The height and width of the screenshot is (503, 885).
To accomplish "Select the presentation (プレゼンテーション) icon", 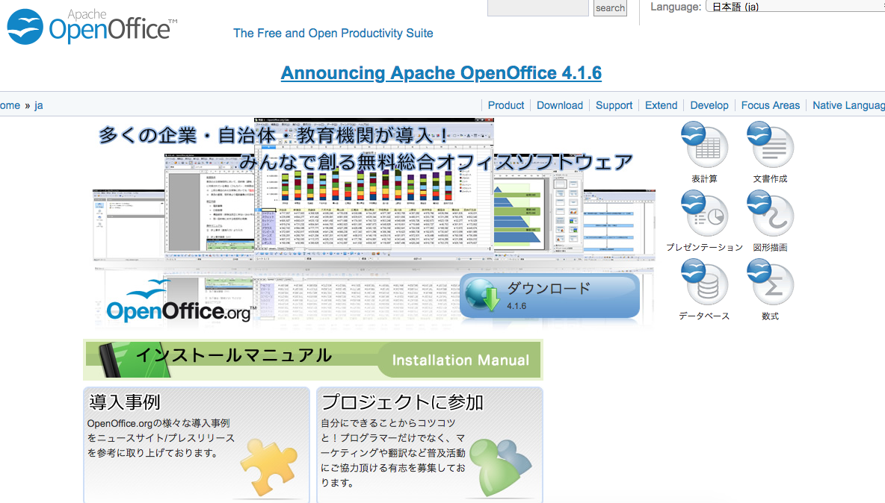I will click(704, 215).
